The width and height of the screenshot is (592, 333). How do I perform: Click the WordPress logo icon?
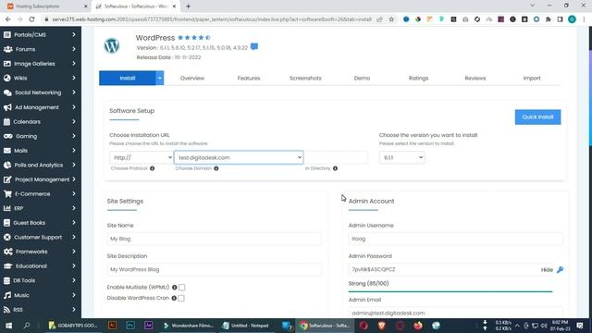112,45
